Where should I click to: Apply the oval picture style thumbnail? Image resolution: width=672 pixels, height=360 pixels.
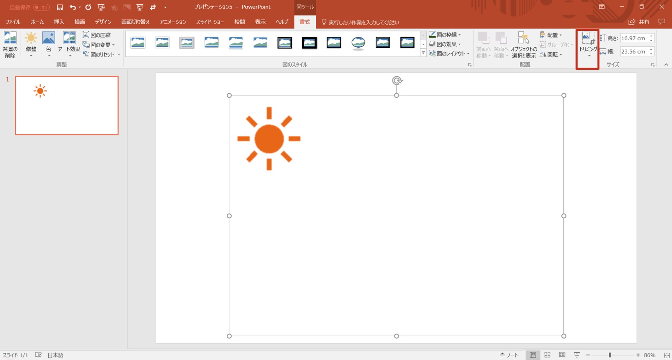point(358,43)
